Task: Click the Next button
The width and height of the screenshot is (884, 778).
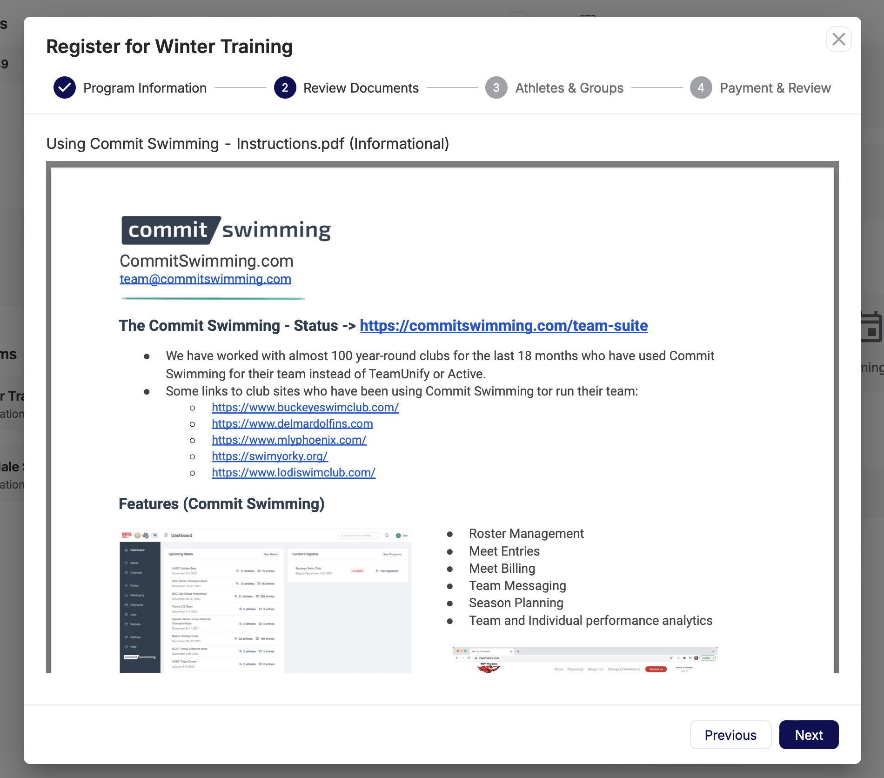Action: point(809,735)
